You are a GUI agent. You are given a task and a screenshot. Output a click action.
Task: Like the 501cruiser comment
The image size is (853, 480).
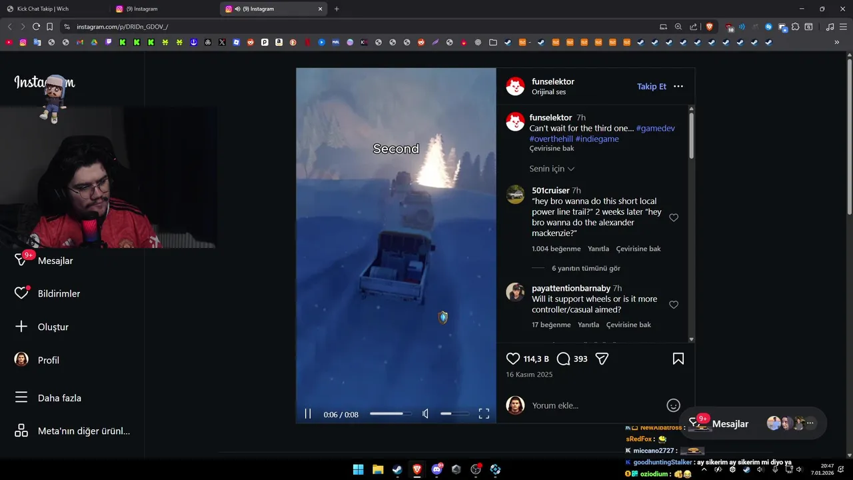pyautogui.click(x=674, y=217)
